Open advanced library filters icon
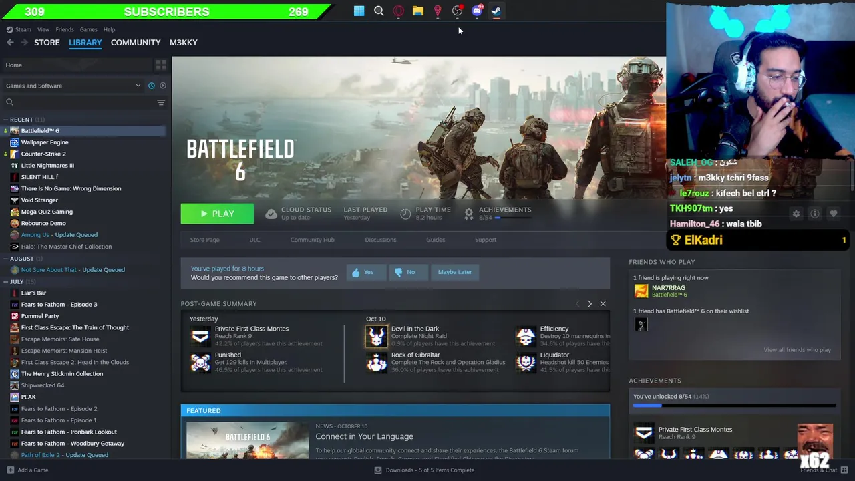The height and width of the screenshot is (481, 855). 161,102
